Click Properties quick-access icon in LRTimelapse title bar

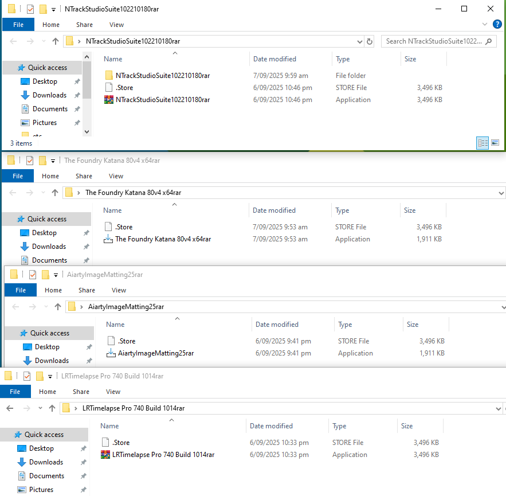(27, 376)
